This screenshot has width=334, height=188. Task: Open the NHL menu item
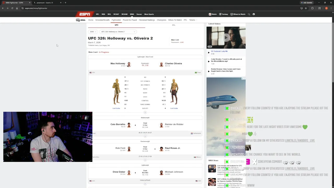(x=109, y=14)
